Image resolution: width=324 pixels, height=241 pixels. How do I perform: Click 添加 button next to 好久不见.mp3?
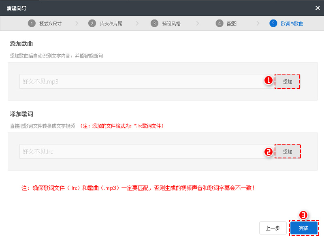pos(288,81)
